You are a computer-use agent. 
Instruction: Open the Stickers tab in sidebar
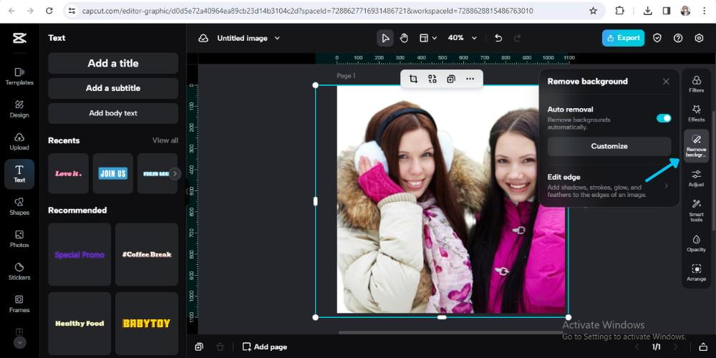[19, 271]
